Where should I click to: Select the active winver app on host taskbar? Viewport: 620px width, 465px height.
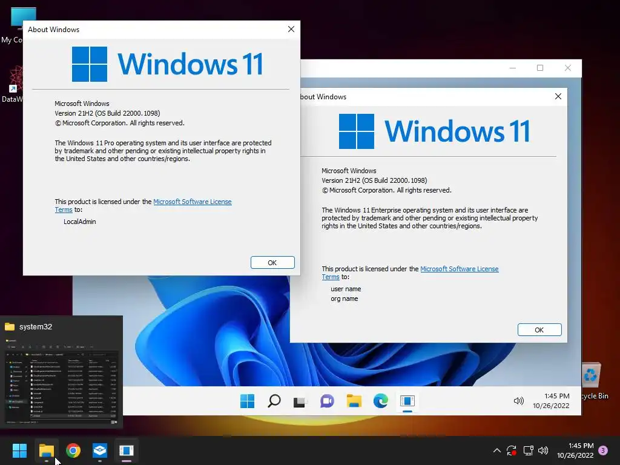pyautogui.click(x=127, y=450)
